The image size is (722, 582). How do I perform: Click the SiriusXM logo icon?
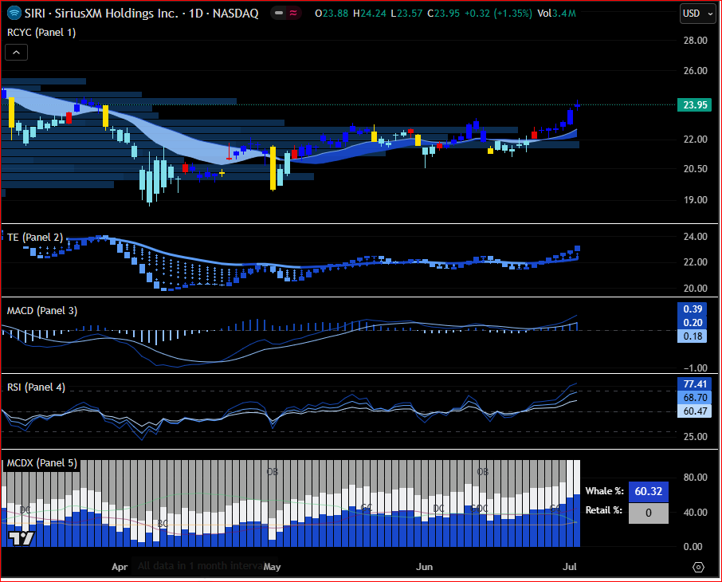pyautogui.click(x=14, y=13)
